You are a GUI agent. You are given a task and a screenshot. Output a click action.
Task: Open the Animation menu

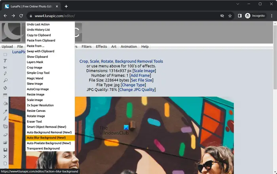[x=129, y=46]
